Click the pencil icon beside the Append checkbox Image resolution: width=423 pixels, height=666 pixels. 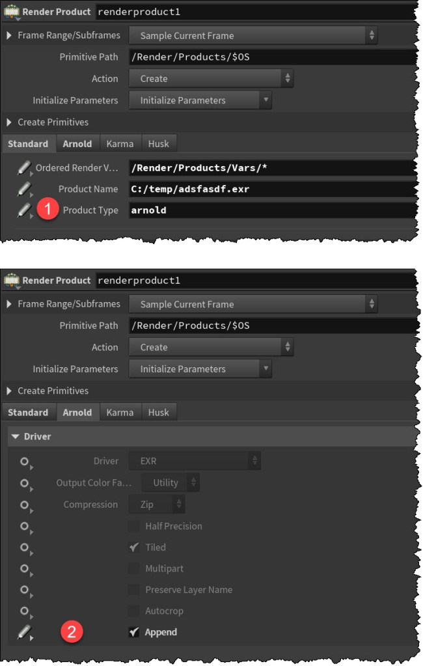coord(24,632)
